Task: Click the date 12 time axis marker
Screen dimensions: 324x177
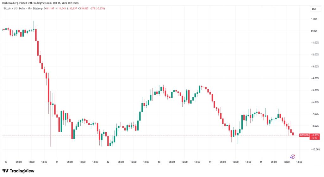Action: pyautogui.click(x=108, y=162)
